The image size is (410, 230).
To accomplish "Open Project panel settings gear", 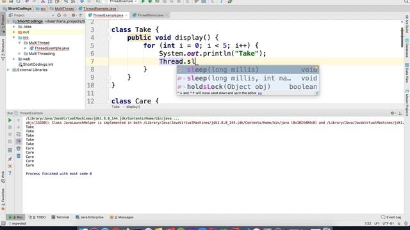I will pyautogui.click(x=74, y=15).
